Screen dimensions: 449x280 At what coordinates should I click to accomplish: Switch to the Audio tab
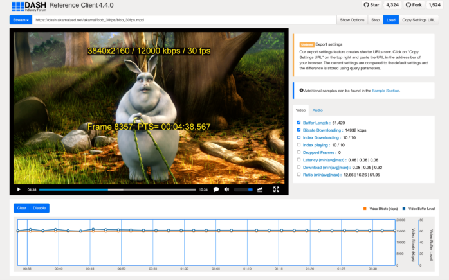tap(317, 110)
